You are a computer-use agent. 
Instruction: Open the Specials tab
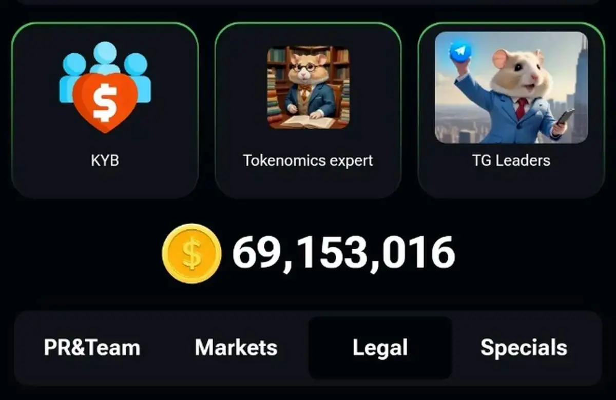click(524, 348)
